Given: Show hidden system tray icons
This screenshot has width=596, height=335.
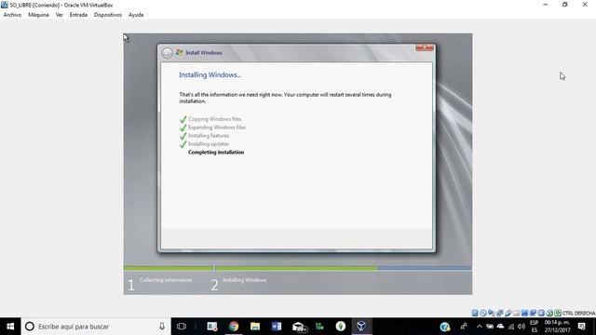Looking at the screenshot, I should [x=480, y=327].
